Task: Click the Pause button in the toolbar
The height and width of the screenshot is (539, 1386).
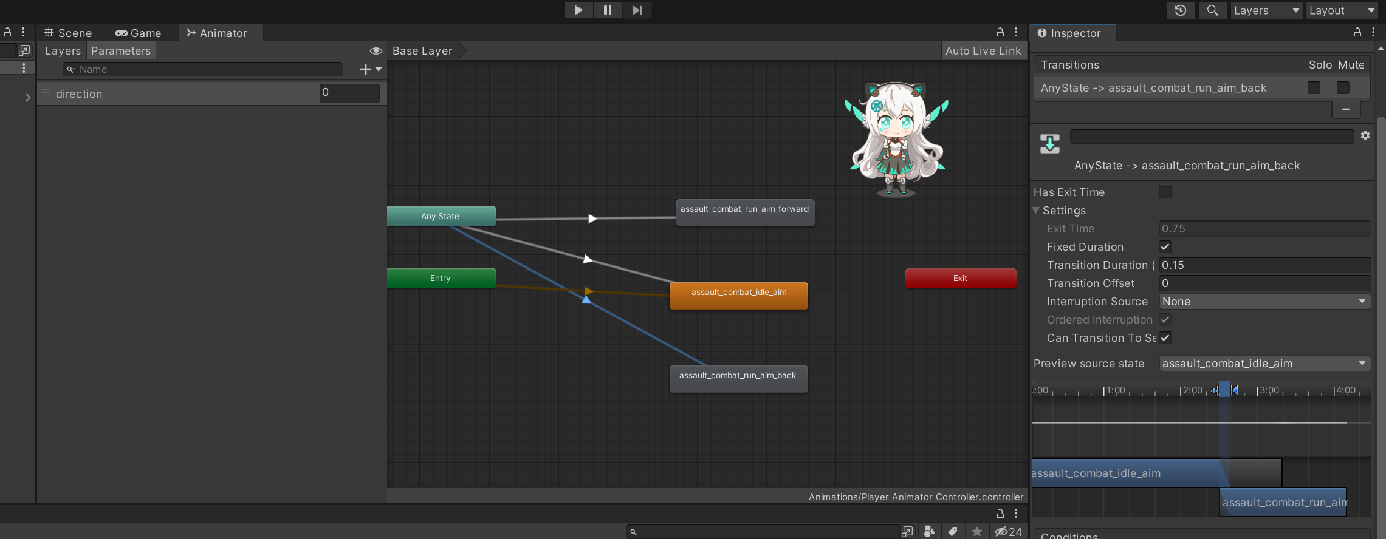Action: tap(608, 10)
